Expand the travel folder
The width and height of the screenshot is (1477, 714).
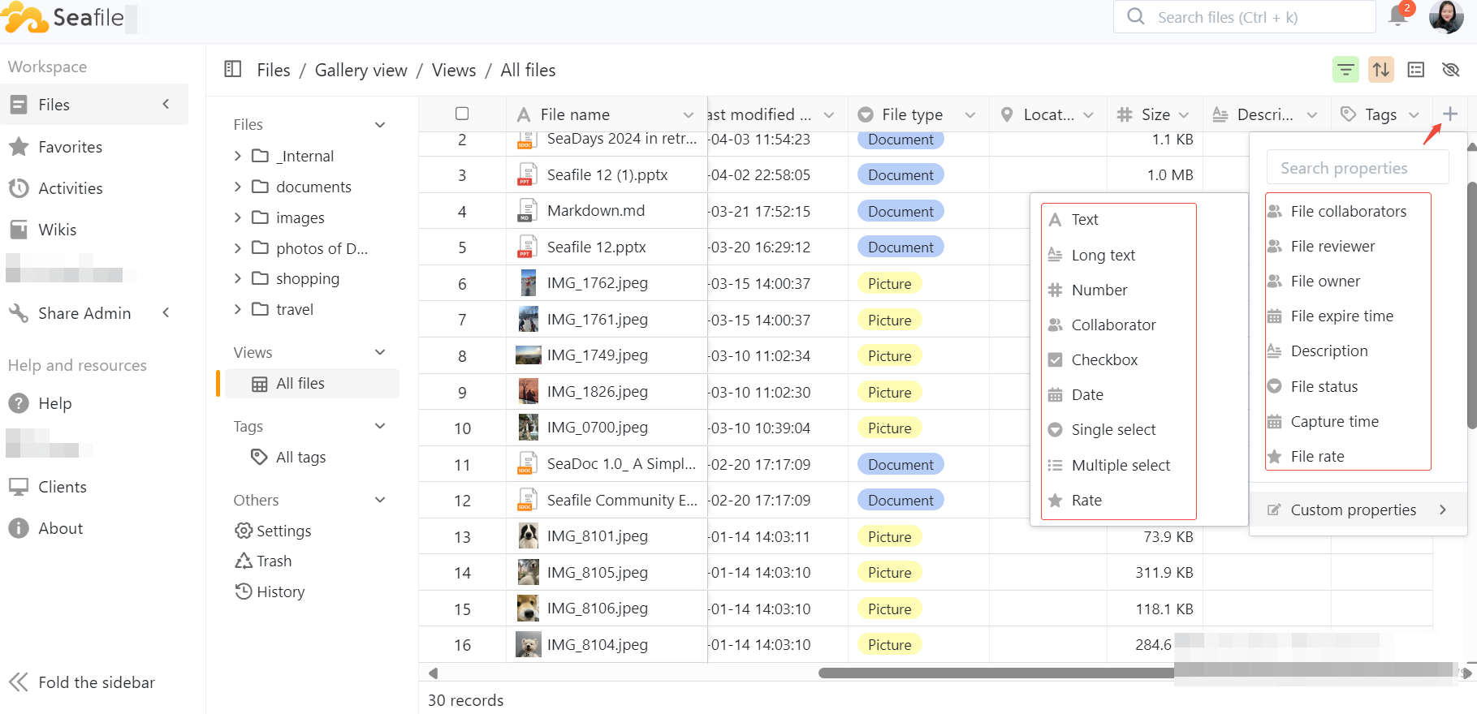point(238,310)
